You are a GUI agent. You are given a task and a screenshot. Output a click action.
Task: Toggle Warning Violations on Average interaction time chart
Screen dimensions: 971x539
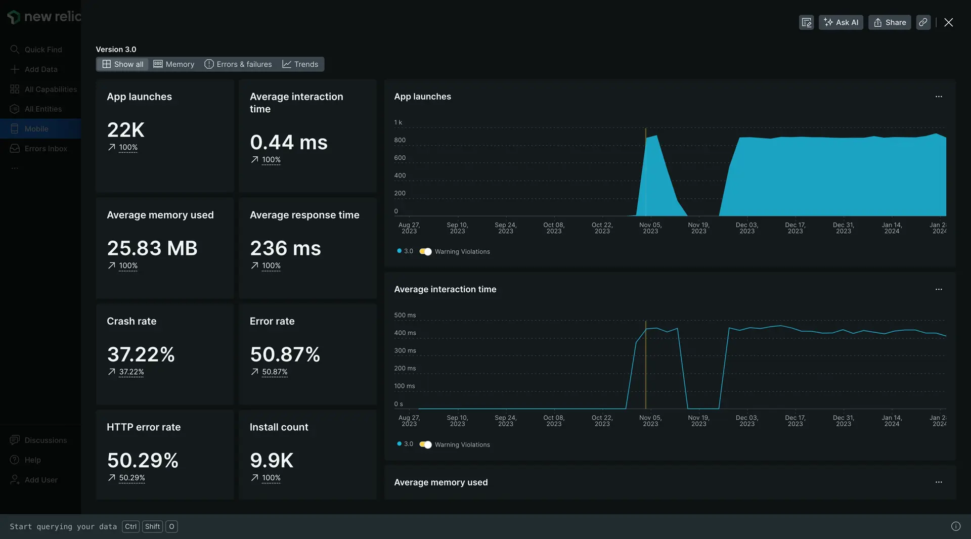pos(425,445)
